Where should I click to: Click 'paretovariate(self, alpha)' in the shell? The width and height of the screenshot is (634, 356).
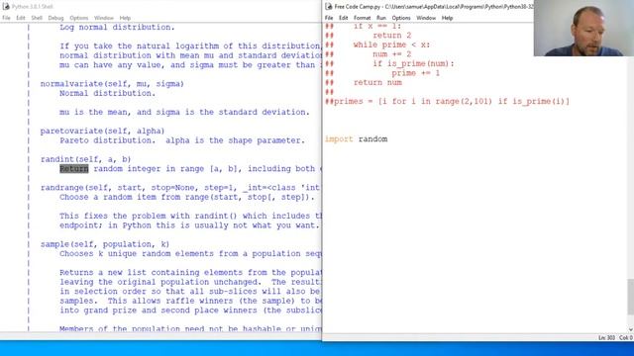pyautogui.click(x=103, y=132)
